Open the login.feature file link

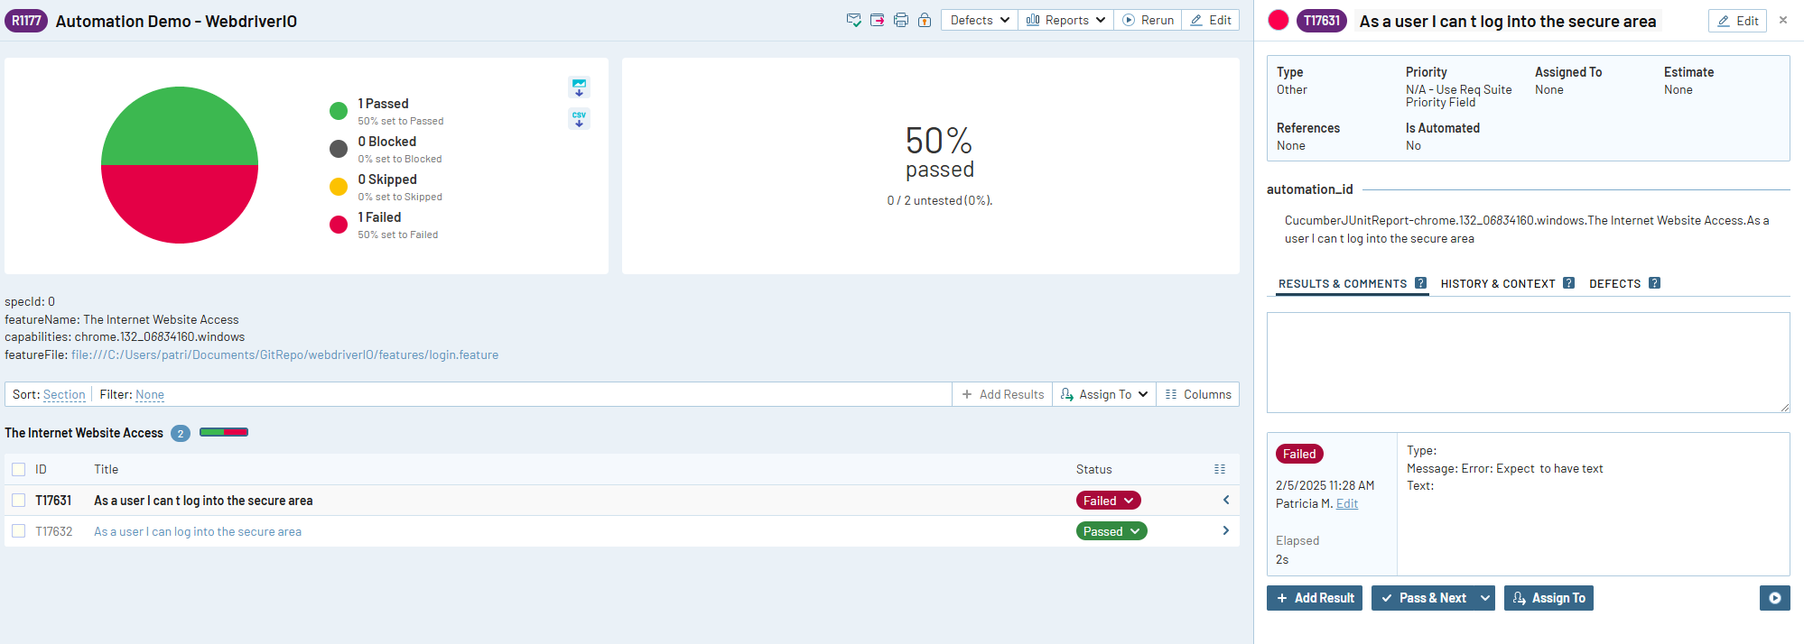point(284,354)
